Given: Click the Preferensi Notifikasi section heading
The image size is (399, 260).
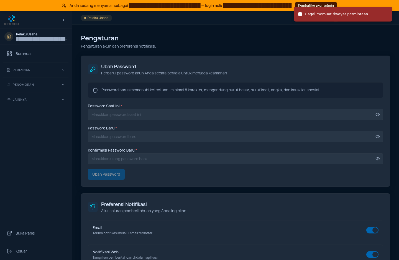Looking at the screenshot, I should (124, 204).
